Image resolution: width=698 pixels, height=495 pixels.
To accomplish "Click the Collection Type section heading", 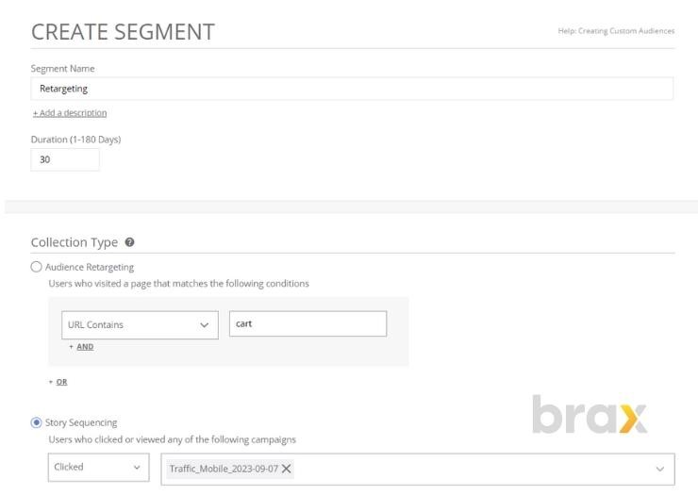I will [75, 242].
